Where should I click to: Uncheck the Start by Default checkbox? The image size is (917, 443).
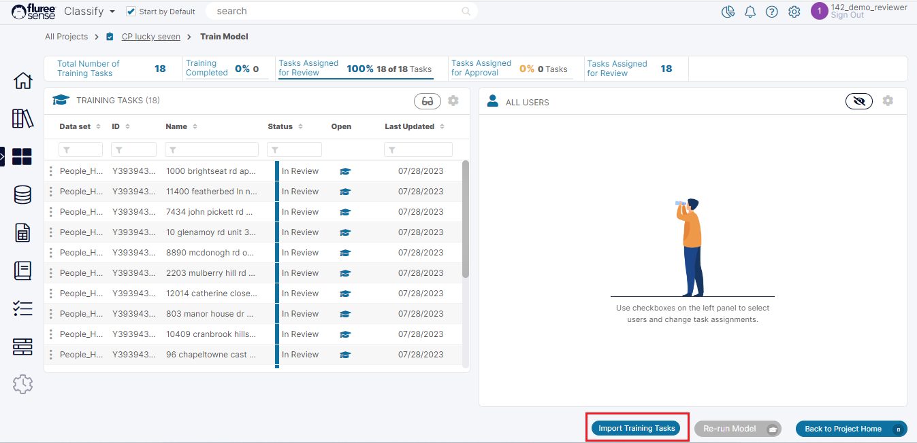tap(131, 12)
